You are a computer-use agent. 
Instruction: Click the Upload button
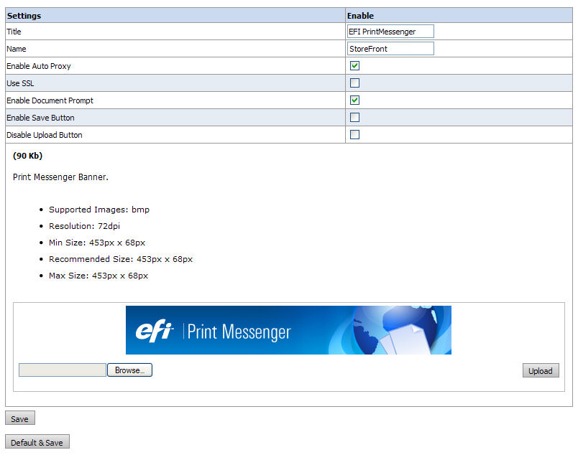click(541, 371)
